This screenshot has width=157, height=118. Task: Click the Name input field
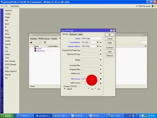tap(92, 38)
